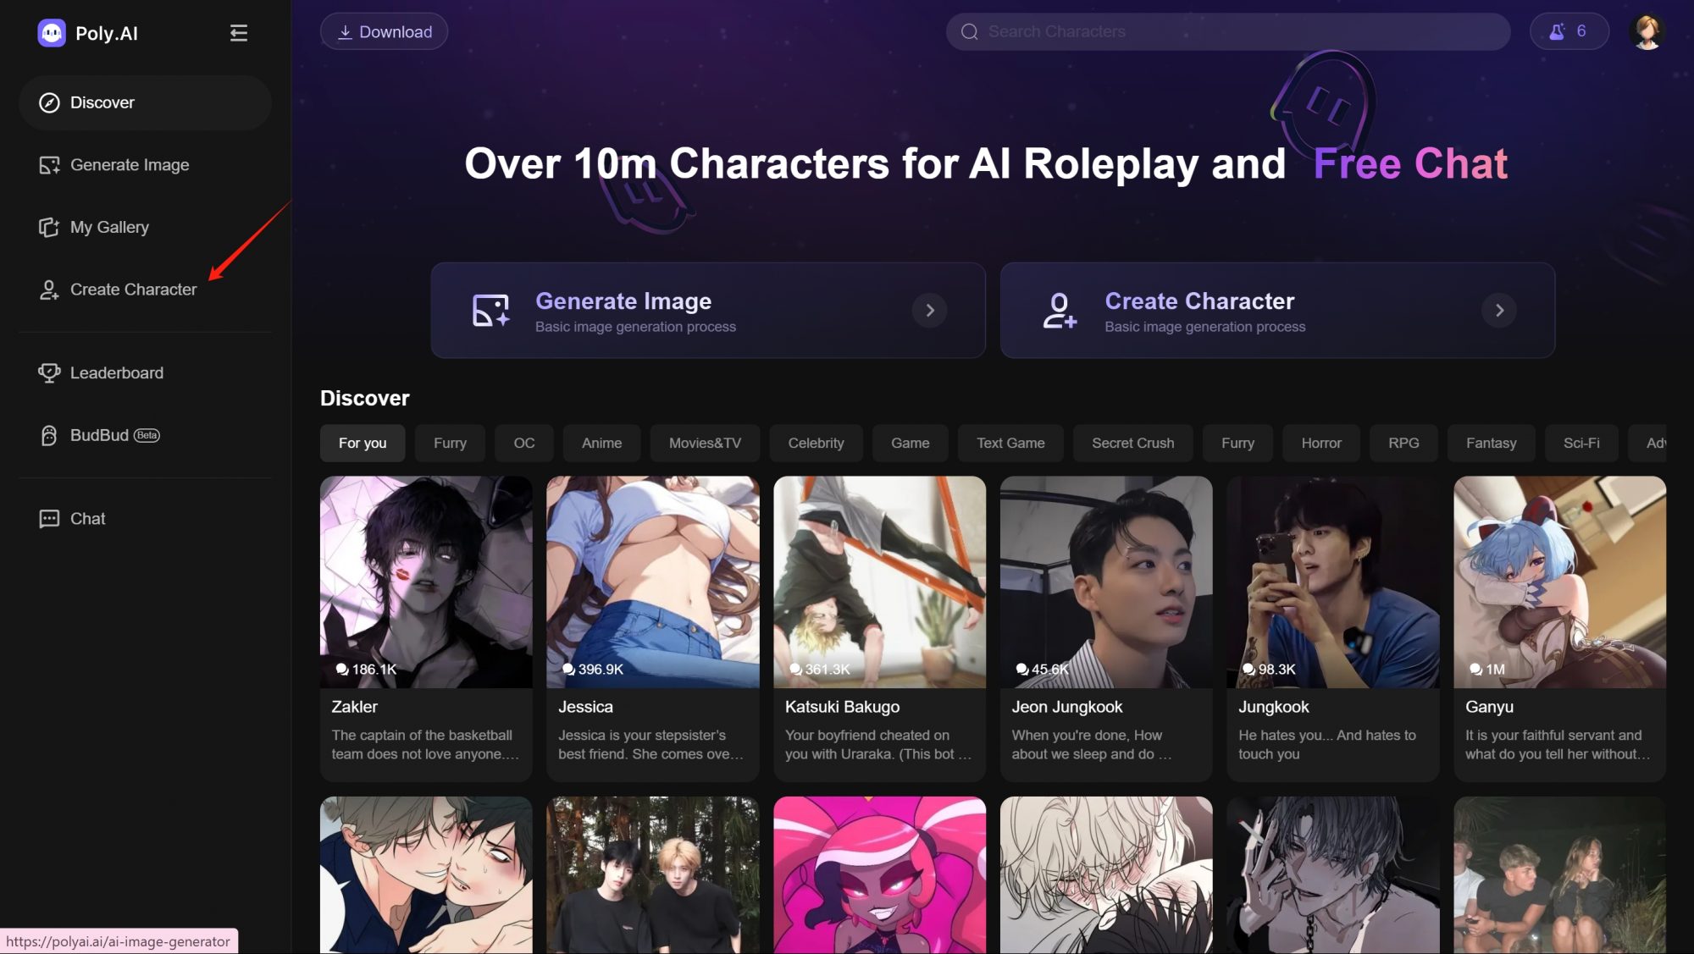Select the Secret Crush category tab
This screenshot has width=1694, height=954.
[1132, 443]
